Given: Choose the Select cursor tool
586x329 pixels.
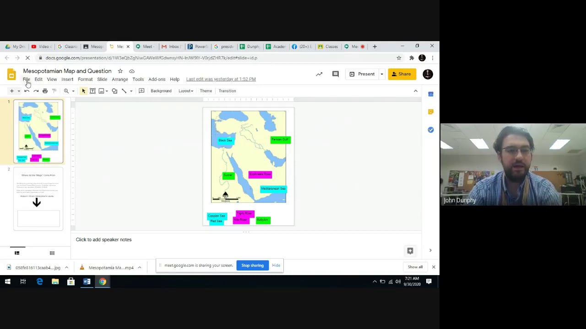Looking at the screenshot, I should pos(84,91).
